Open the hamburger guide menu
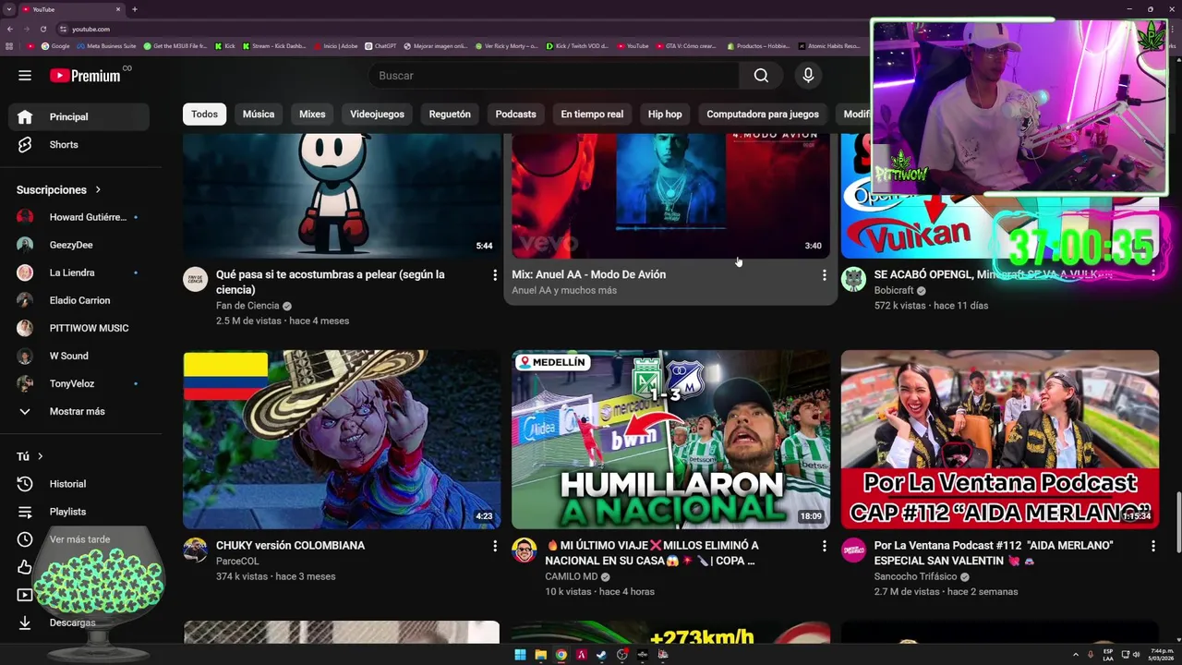1182x665 pixels. tap(25, 76)
